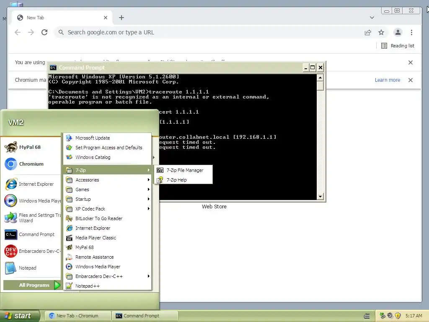Screen dimensions: 429x322
Task: Open Internet Explorer in All Programs list
Action: pos(108,228)
